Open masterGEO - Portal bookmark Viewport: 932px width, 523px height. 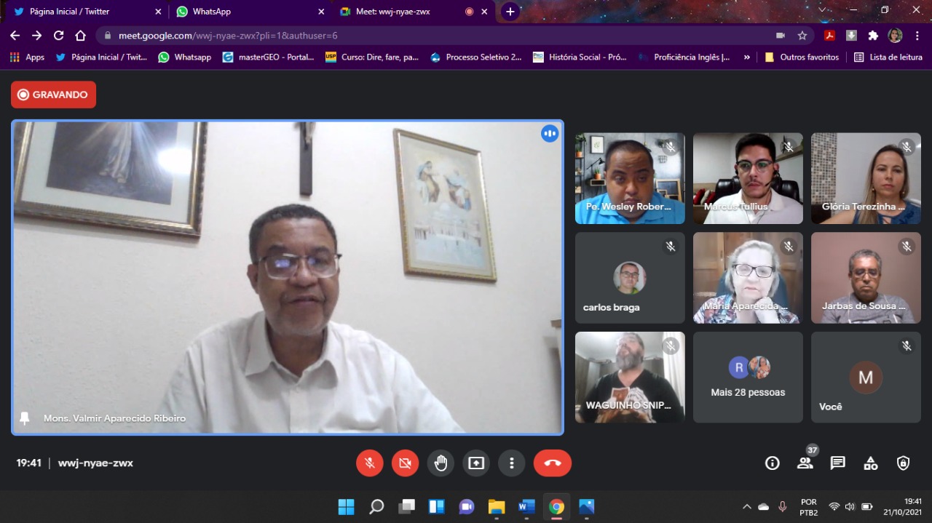pos(268,57)
